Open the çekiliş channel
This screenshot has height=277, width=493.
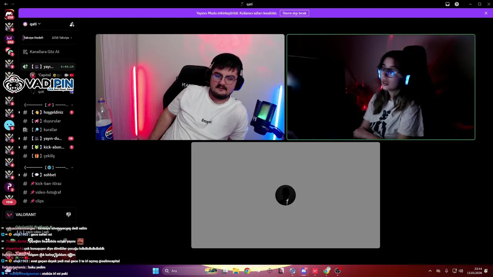[x=48, y=156]
